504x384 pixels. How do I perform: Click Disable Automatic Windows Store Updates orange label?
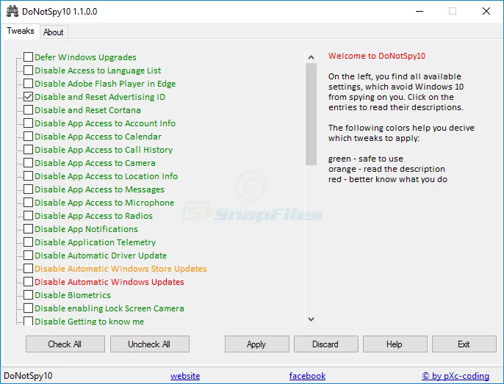point(120,269)
